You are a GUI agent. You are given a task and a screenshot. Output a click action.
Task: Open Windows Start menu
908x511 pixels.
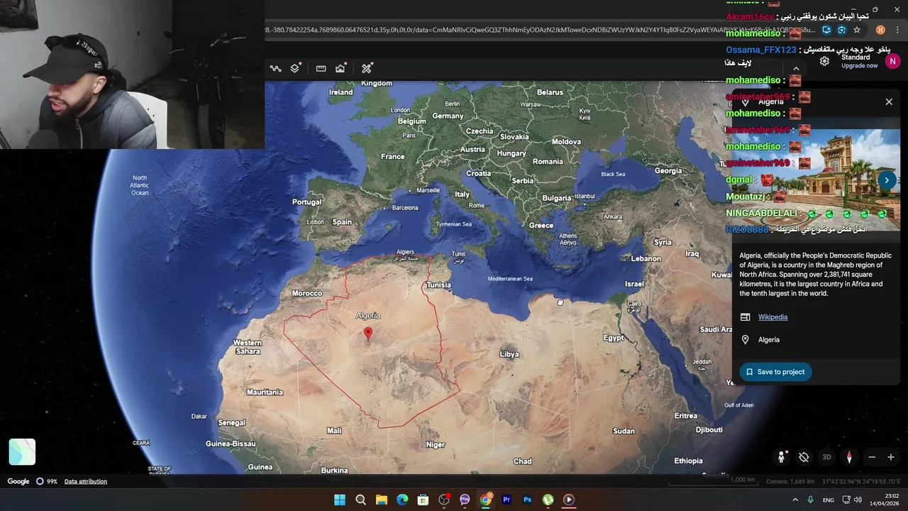[340, 500]
